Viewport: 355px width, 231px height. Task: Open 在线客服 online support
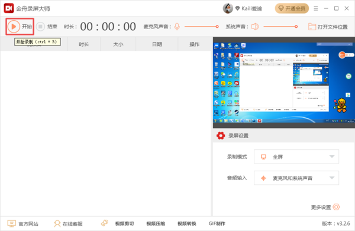(x=68, y=224)
